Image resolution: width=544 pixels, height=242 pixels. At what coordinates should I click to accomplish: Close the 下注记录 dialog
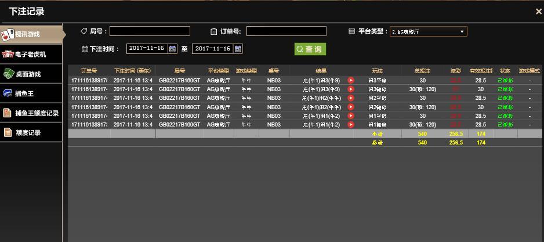tap(538, 11)
